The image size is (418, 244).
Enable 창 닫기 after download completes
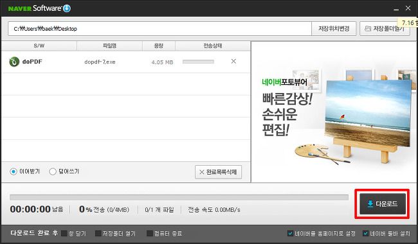point(64,234)
